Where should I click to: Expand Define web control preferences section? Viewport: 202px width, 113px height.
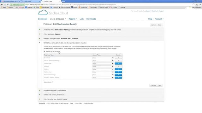coord(54,95)
